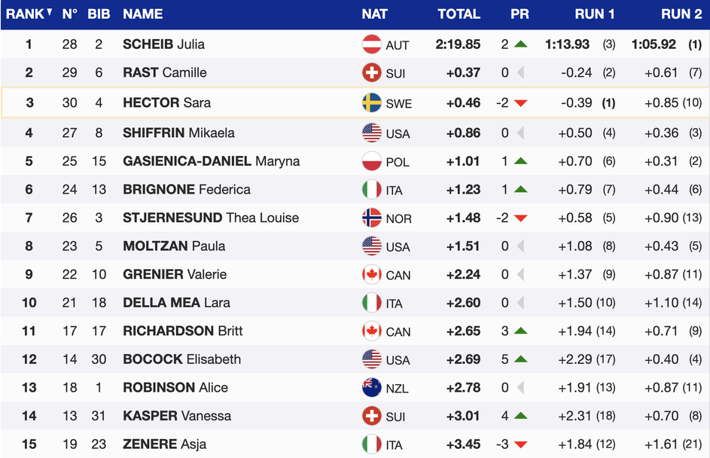
Task: Click the grey PR arrow in Moltzan's row
Action: coord(520,246)
